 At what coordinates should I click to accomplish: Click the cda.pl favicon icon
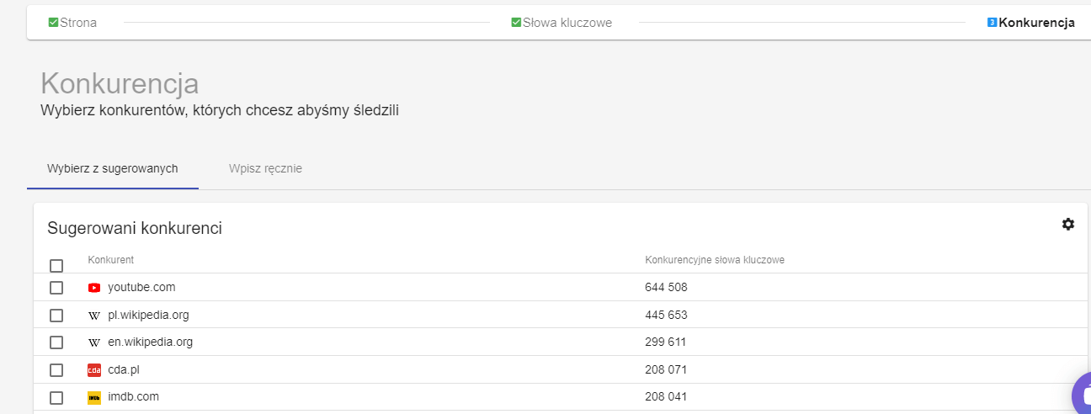click(94, 370)
